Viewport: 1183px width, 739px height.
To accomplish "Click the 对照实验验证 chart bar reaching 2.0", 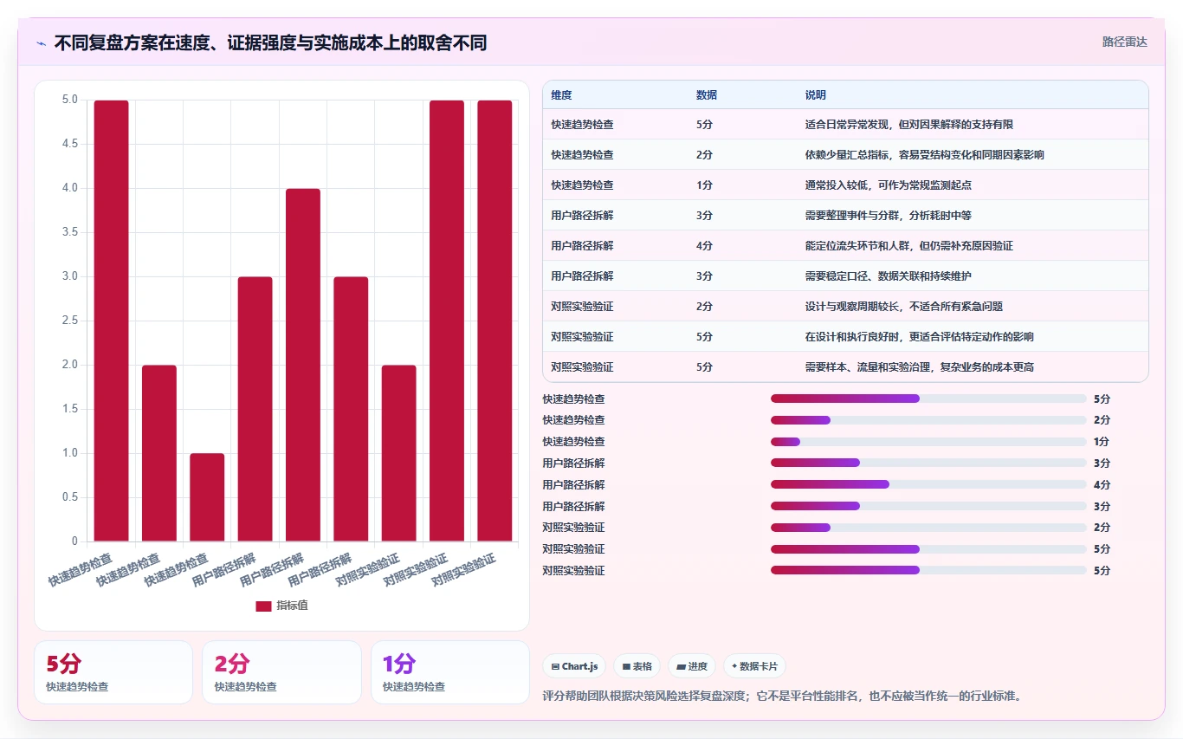I will pos(398,453).
